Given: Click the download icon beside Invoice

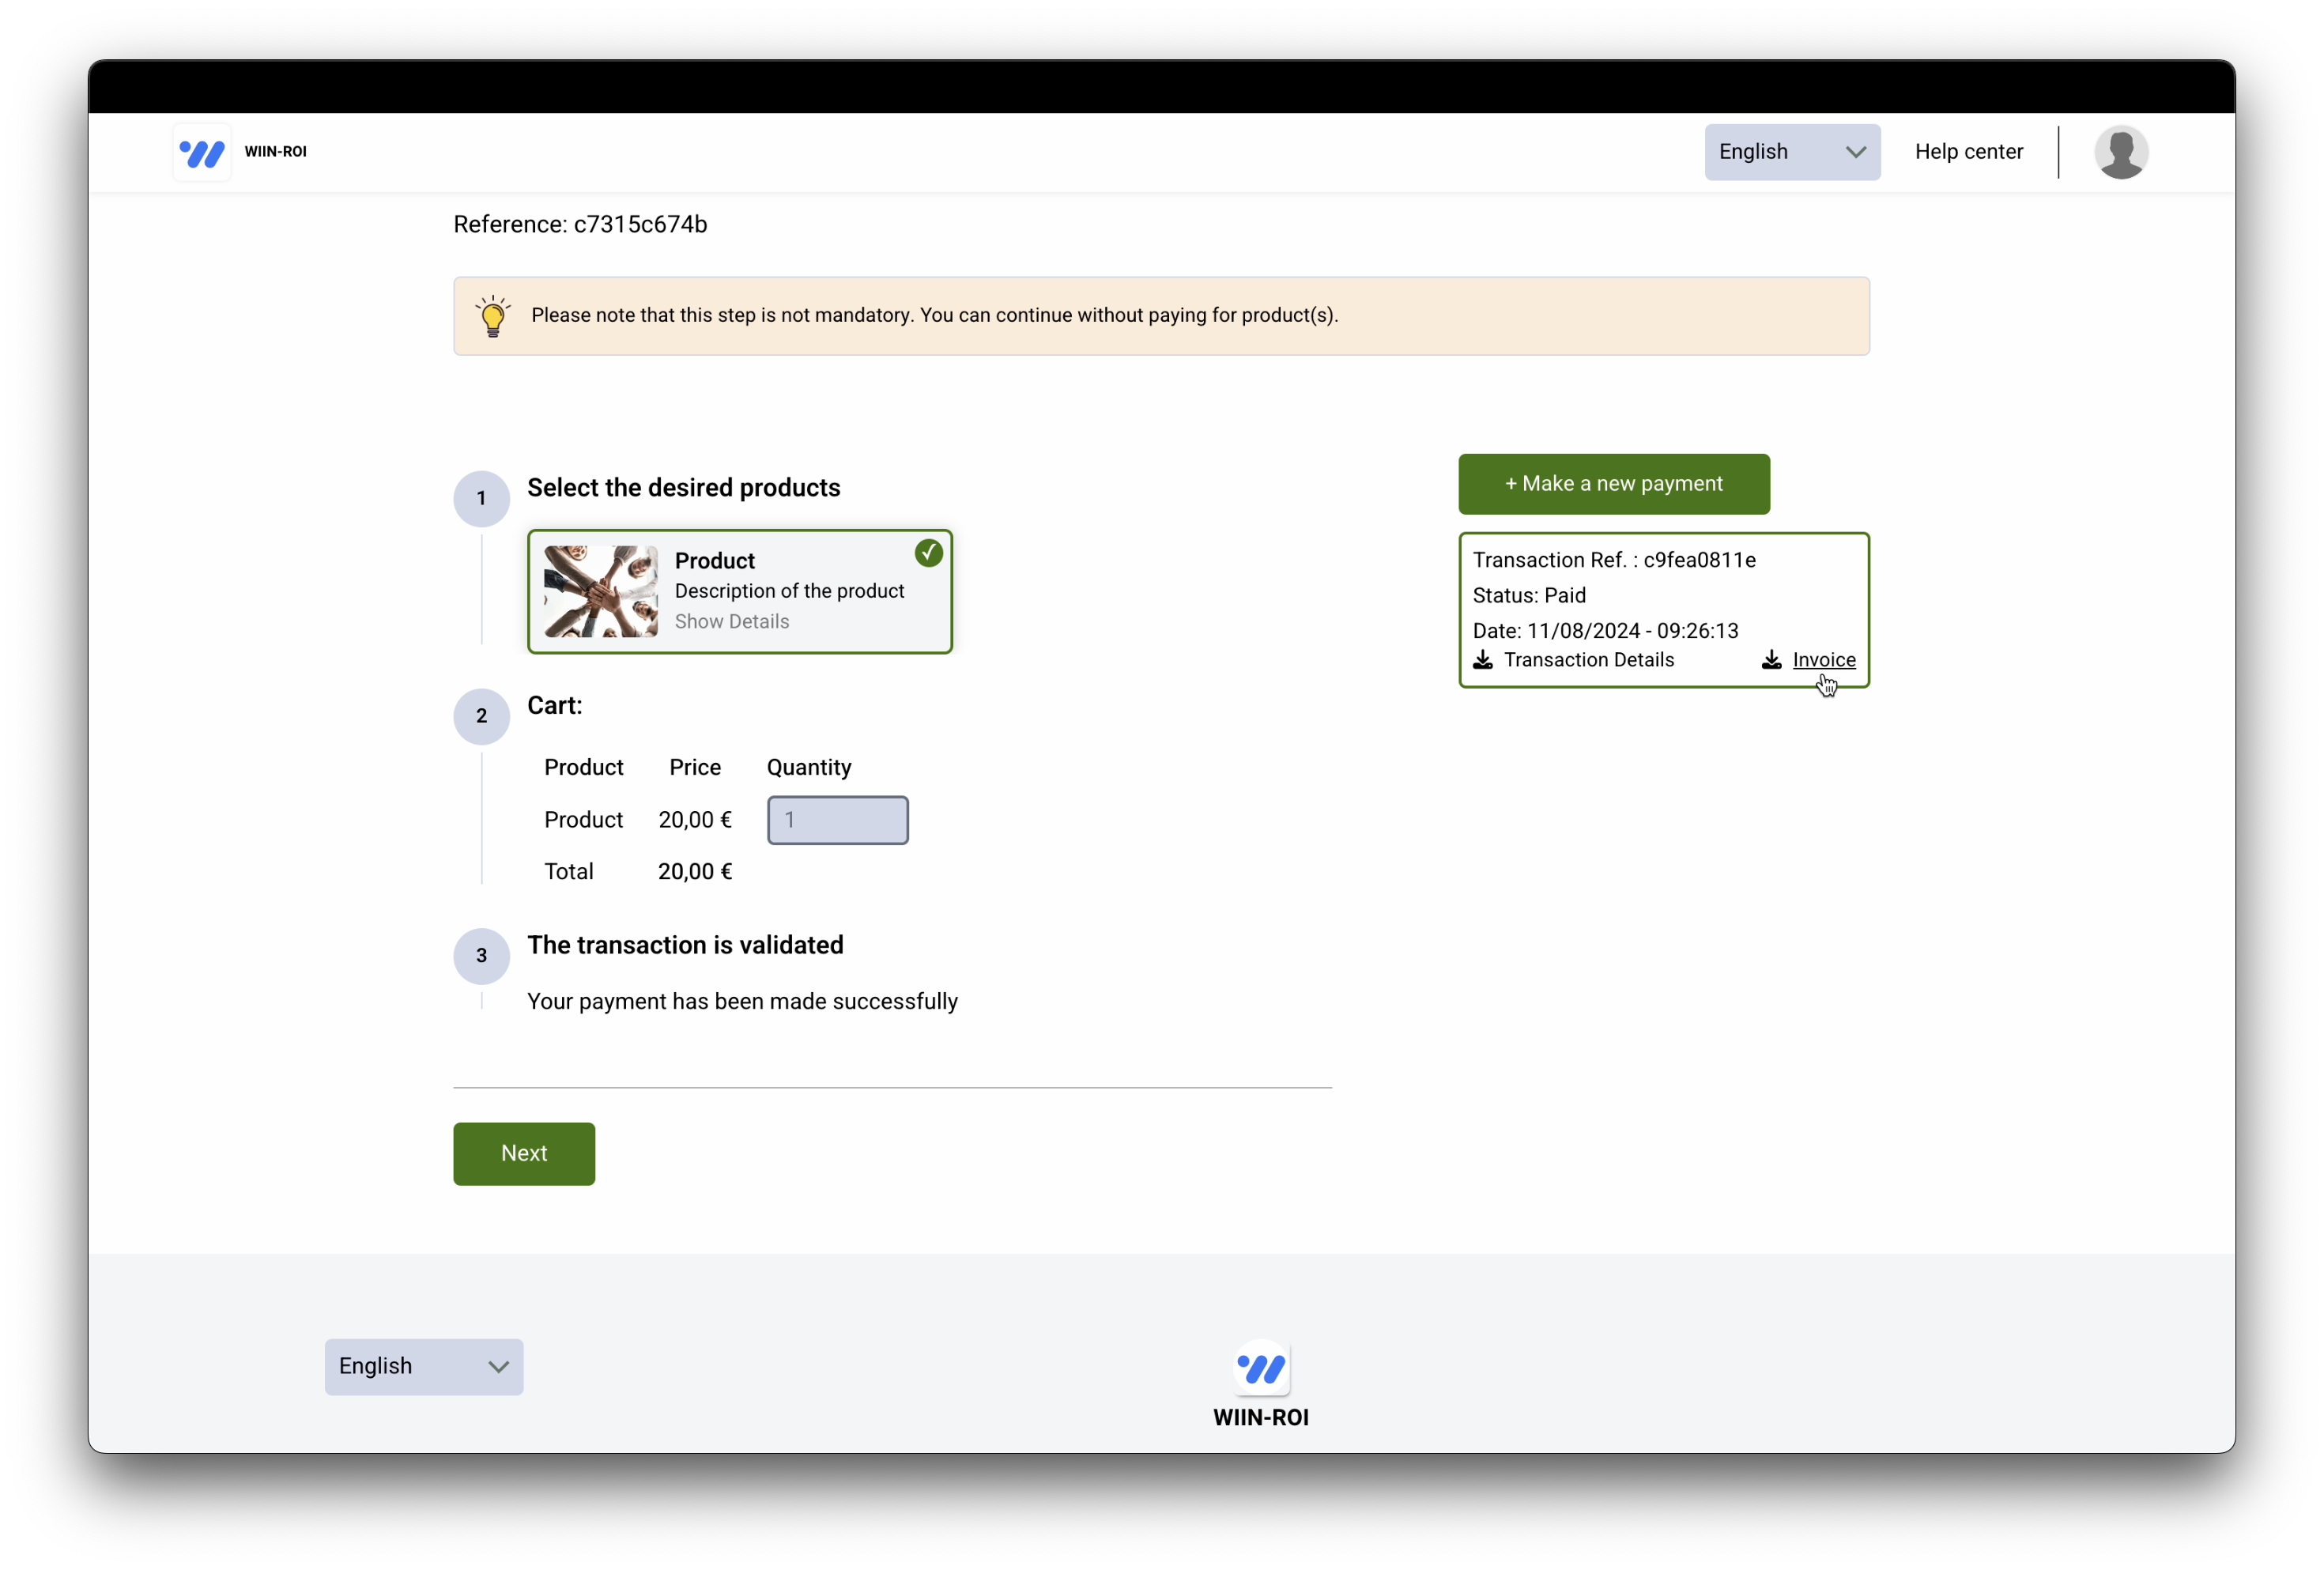Looking at the screenshot, I should tap(1771, 660).
